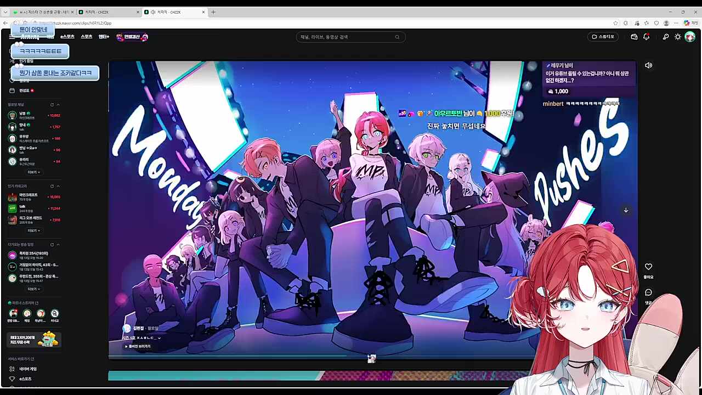
Task: Click the channel search input field
Action: [346, 37]
